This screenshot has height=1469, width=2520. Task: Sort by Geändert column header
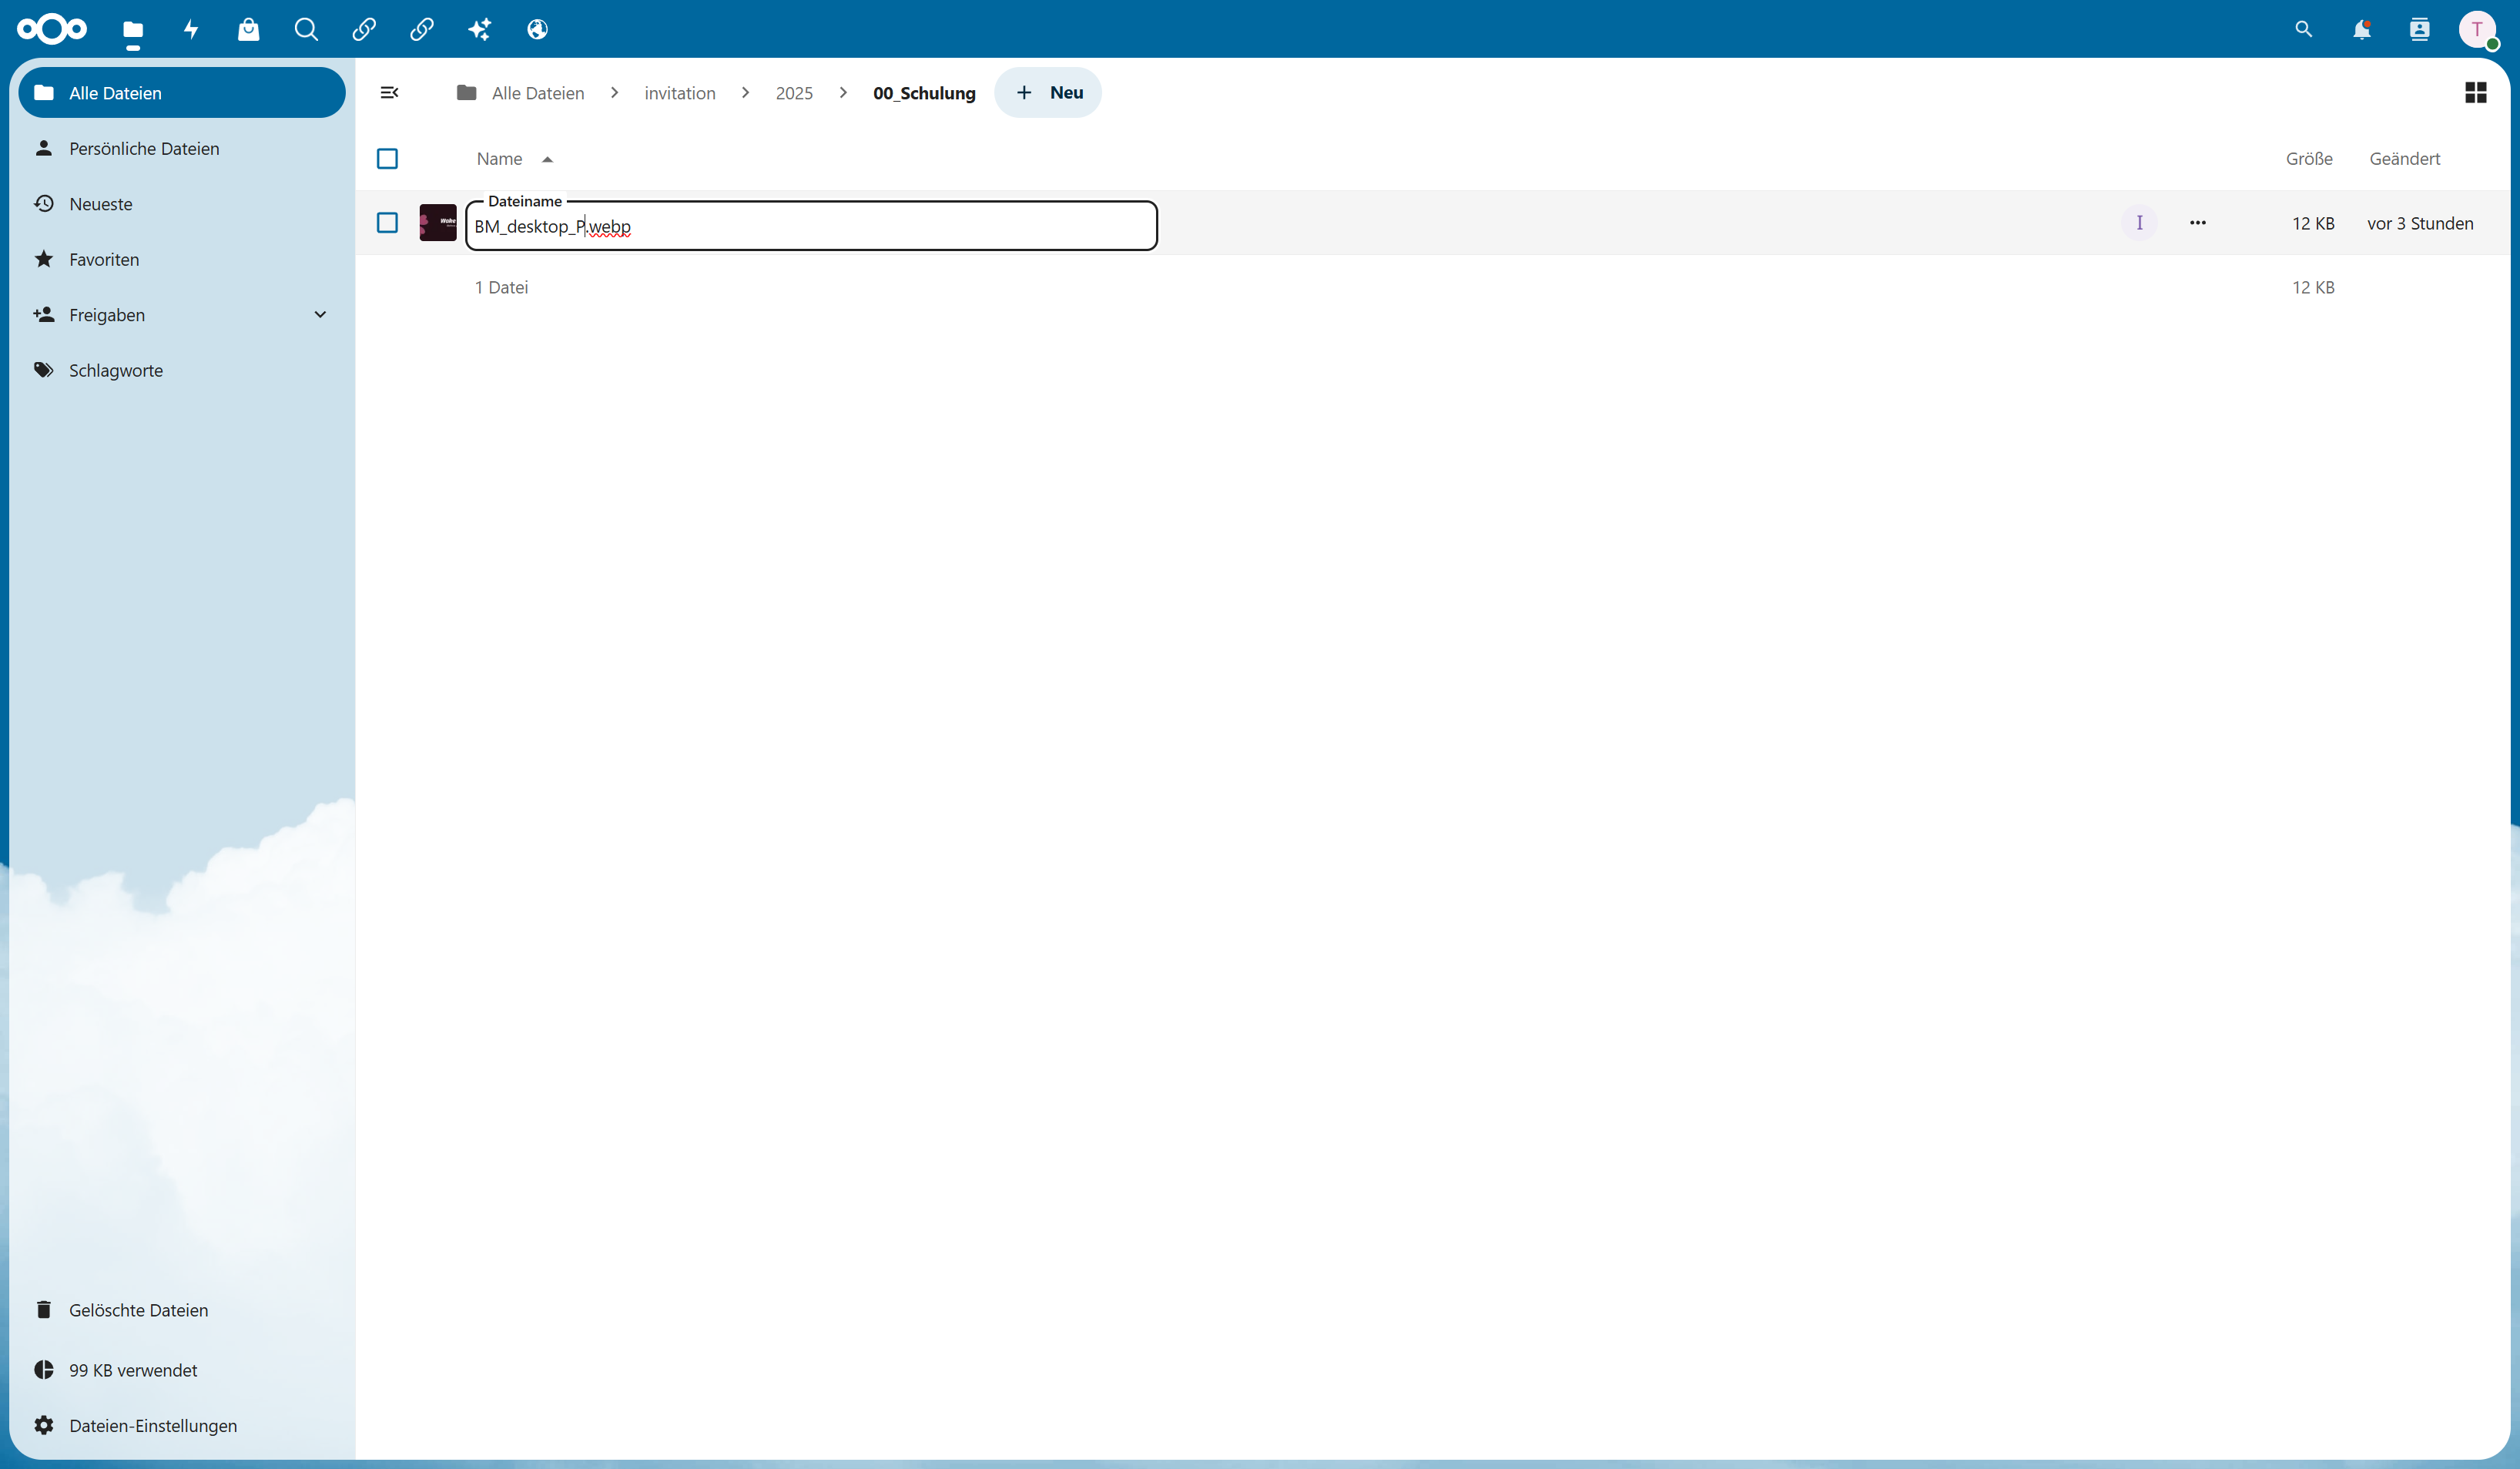click(2404, 159)
